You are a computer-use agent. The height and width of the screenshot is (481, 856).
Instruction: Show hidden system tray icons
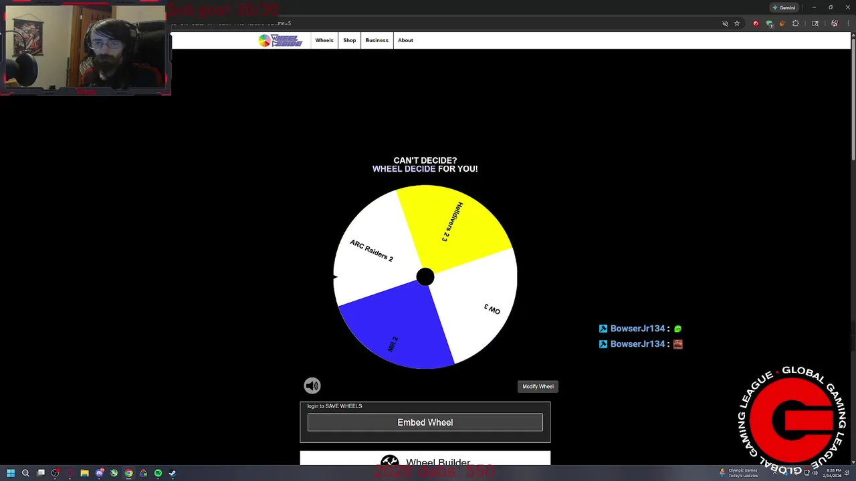(776, 473)
